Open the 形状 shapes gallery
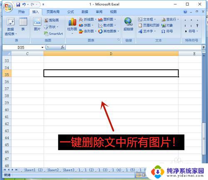 click(51, 27)
